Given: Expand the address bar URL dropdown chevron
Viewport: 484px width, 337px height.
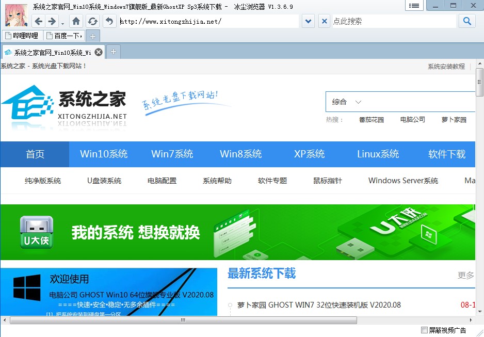Looking at the screenshot, I should coord(308,21).
